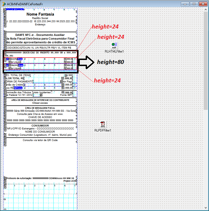Select the 'COD|DESC|QTD|UN| VL UN R$' header label
This screenshot has width=209, height=211.
pyautogui.click(x=39, y=48)
